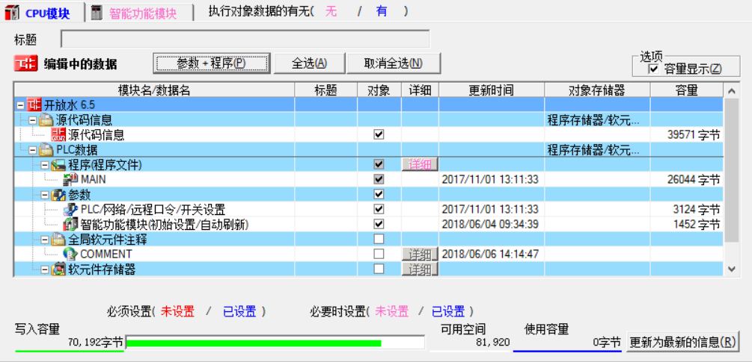Collapse the 程序(程序文件) tree node
The height and width of the screenshot is (362, 752).
click(x=45, y=164)
